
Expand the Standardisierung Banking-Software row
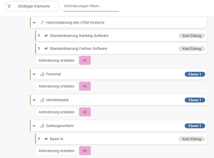coord(39,36)
